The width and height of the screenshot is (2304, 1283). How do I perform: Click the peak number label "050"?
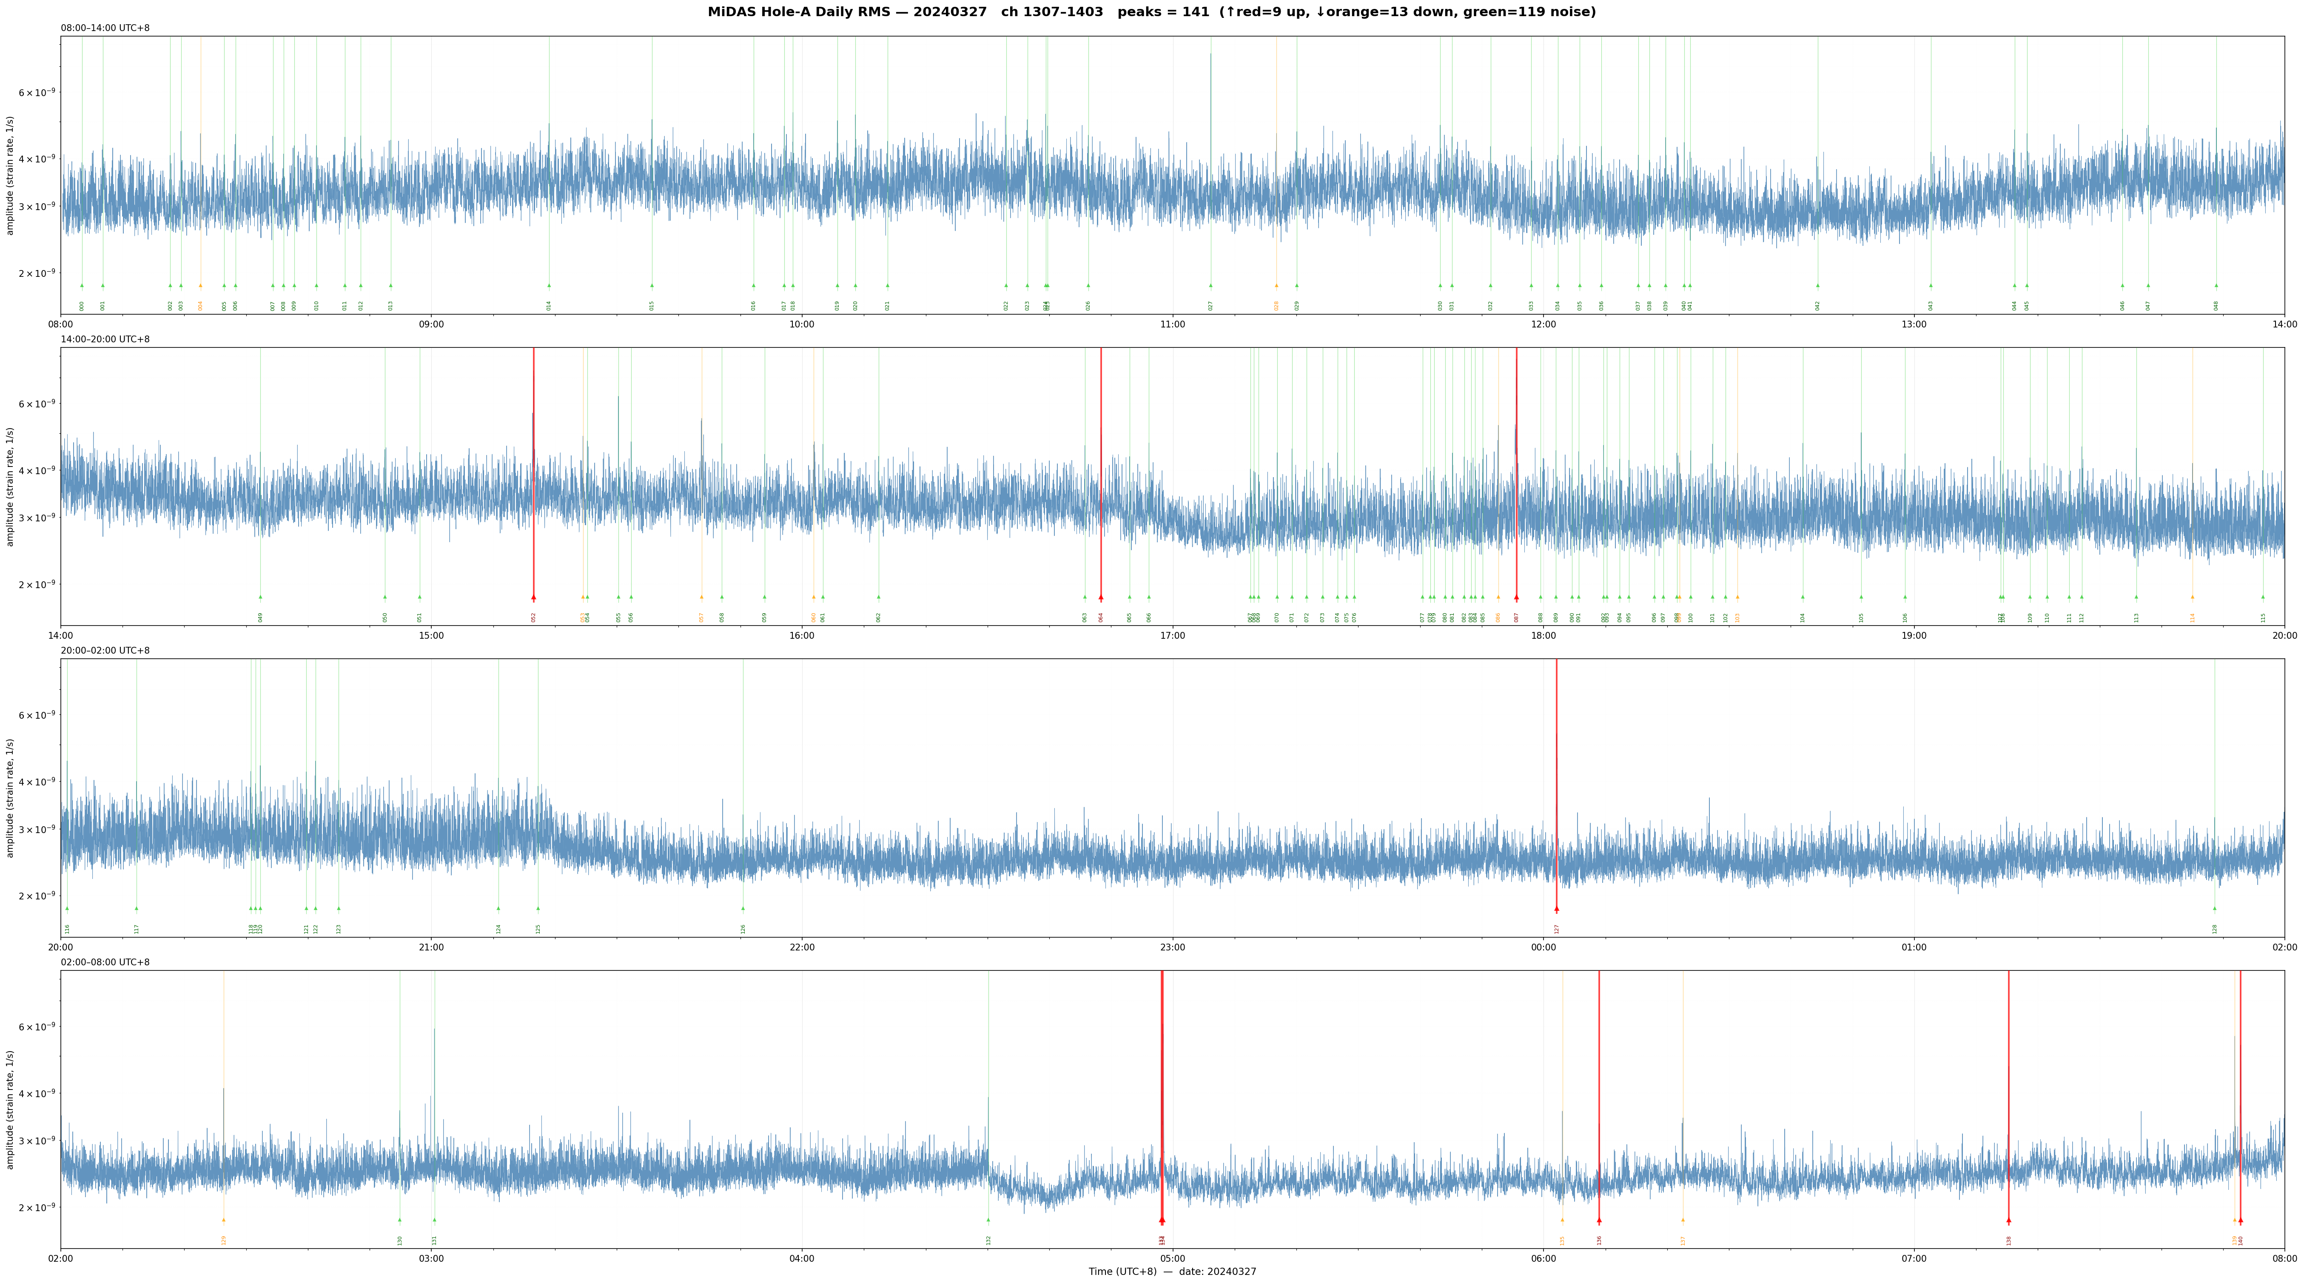click(x=385, y=617)
